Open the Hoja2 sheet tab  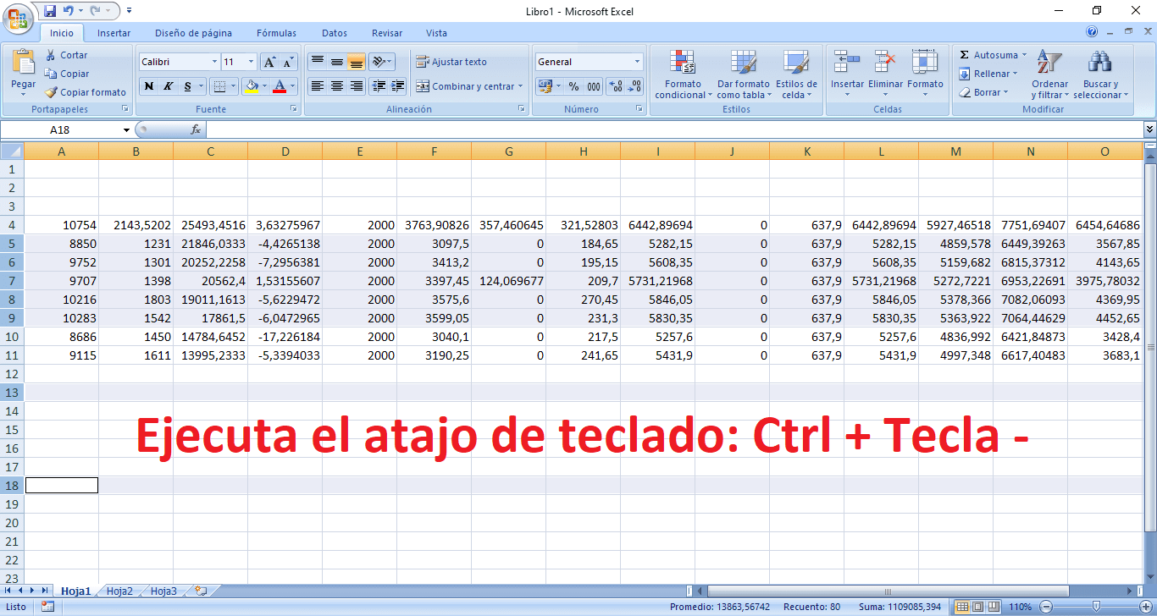pos(119,591)
